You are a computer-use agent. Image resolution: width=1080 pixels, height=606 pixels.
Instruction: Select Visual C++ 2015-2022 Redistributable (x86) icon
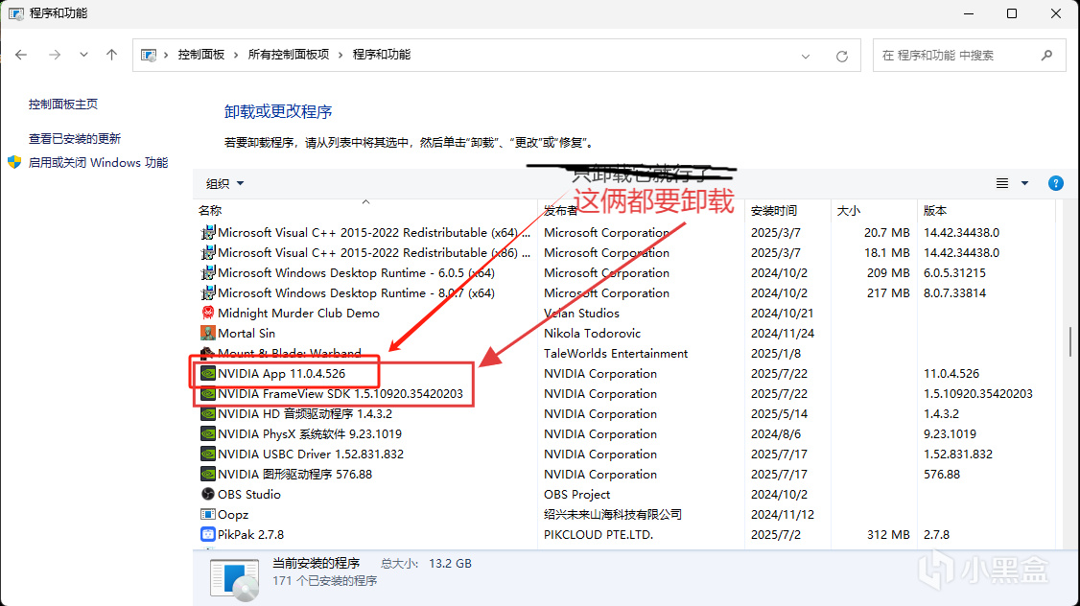point(208,253)
